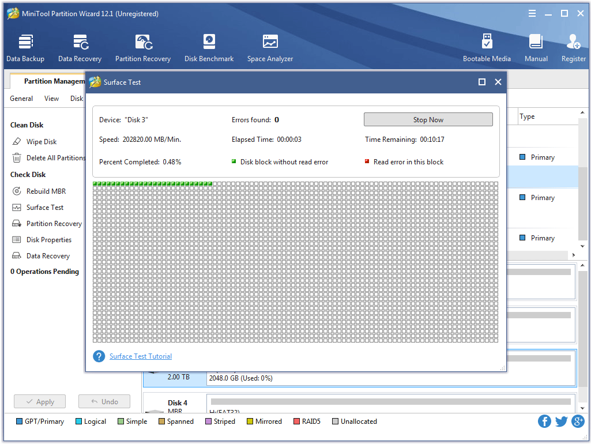591x444 pixels.
Task: Select Surface Test in sidebar
Action: (x=37, y=208)
